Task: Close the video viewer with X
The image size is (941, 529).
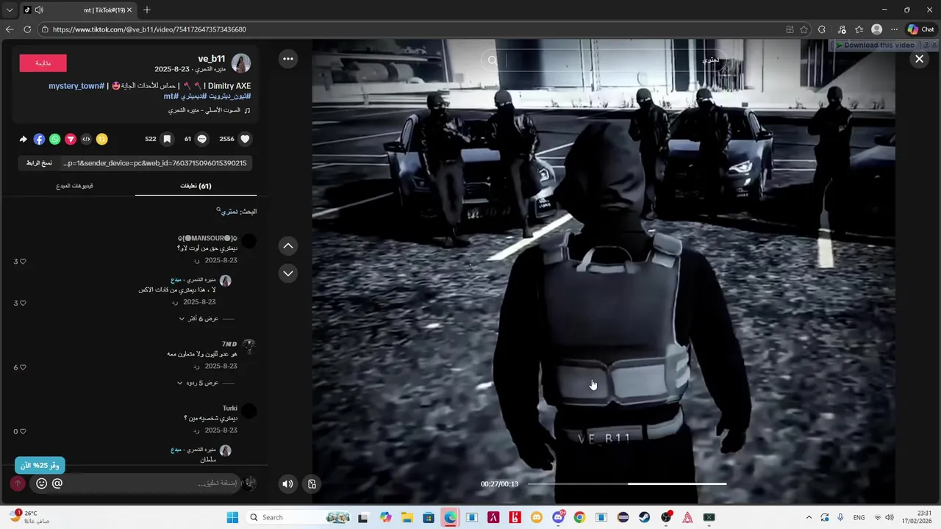Action: (x=919, y=59)
